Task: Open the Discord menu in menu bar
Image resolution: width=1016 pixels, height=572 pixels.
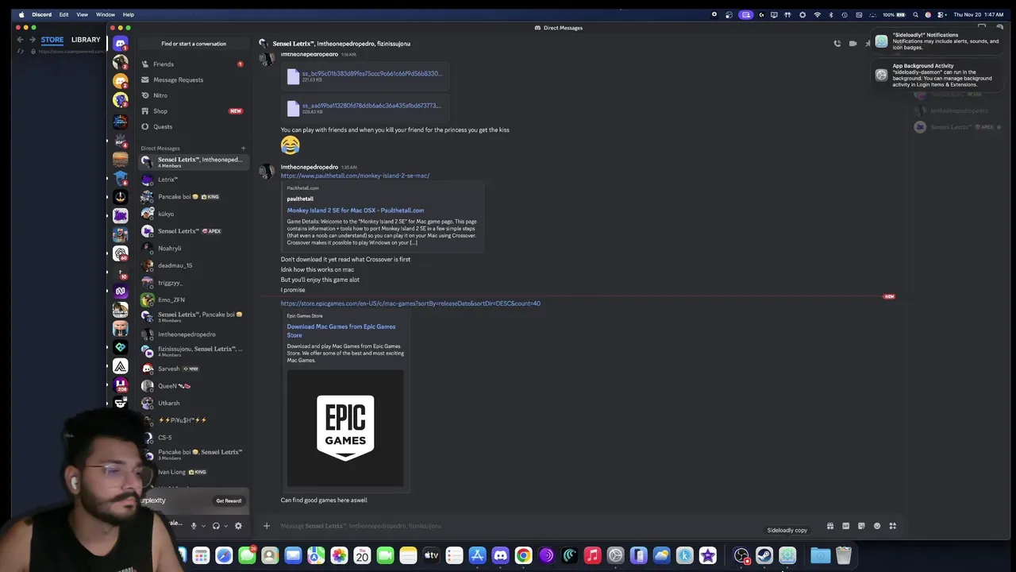Action: point(41,14)
